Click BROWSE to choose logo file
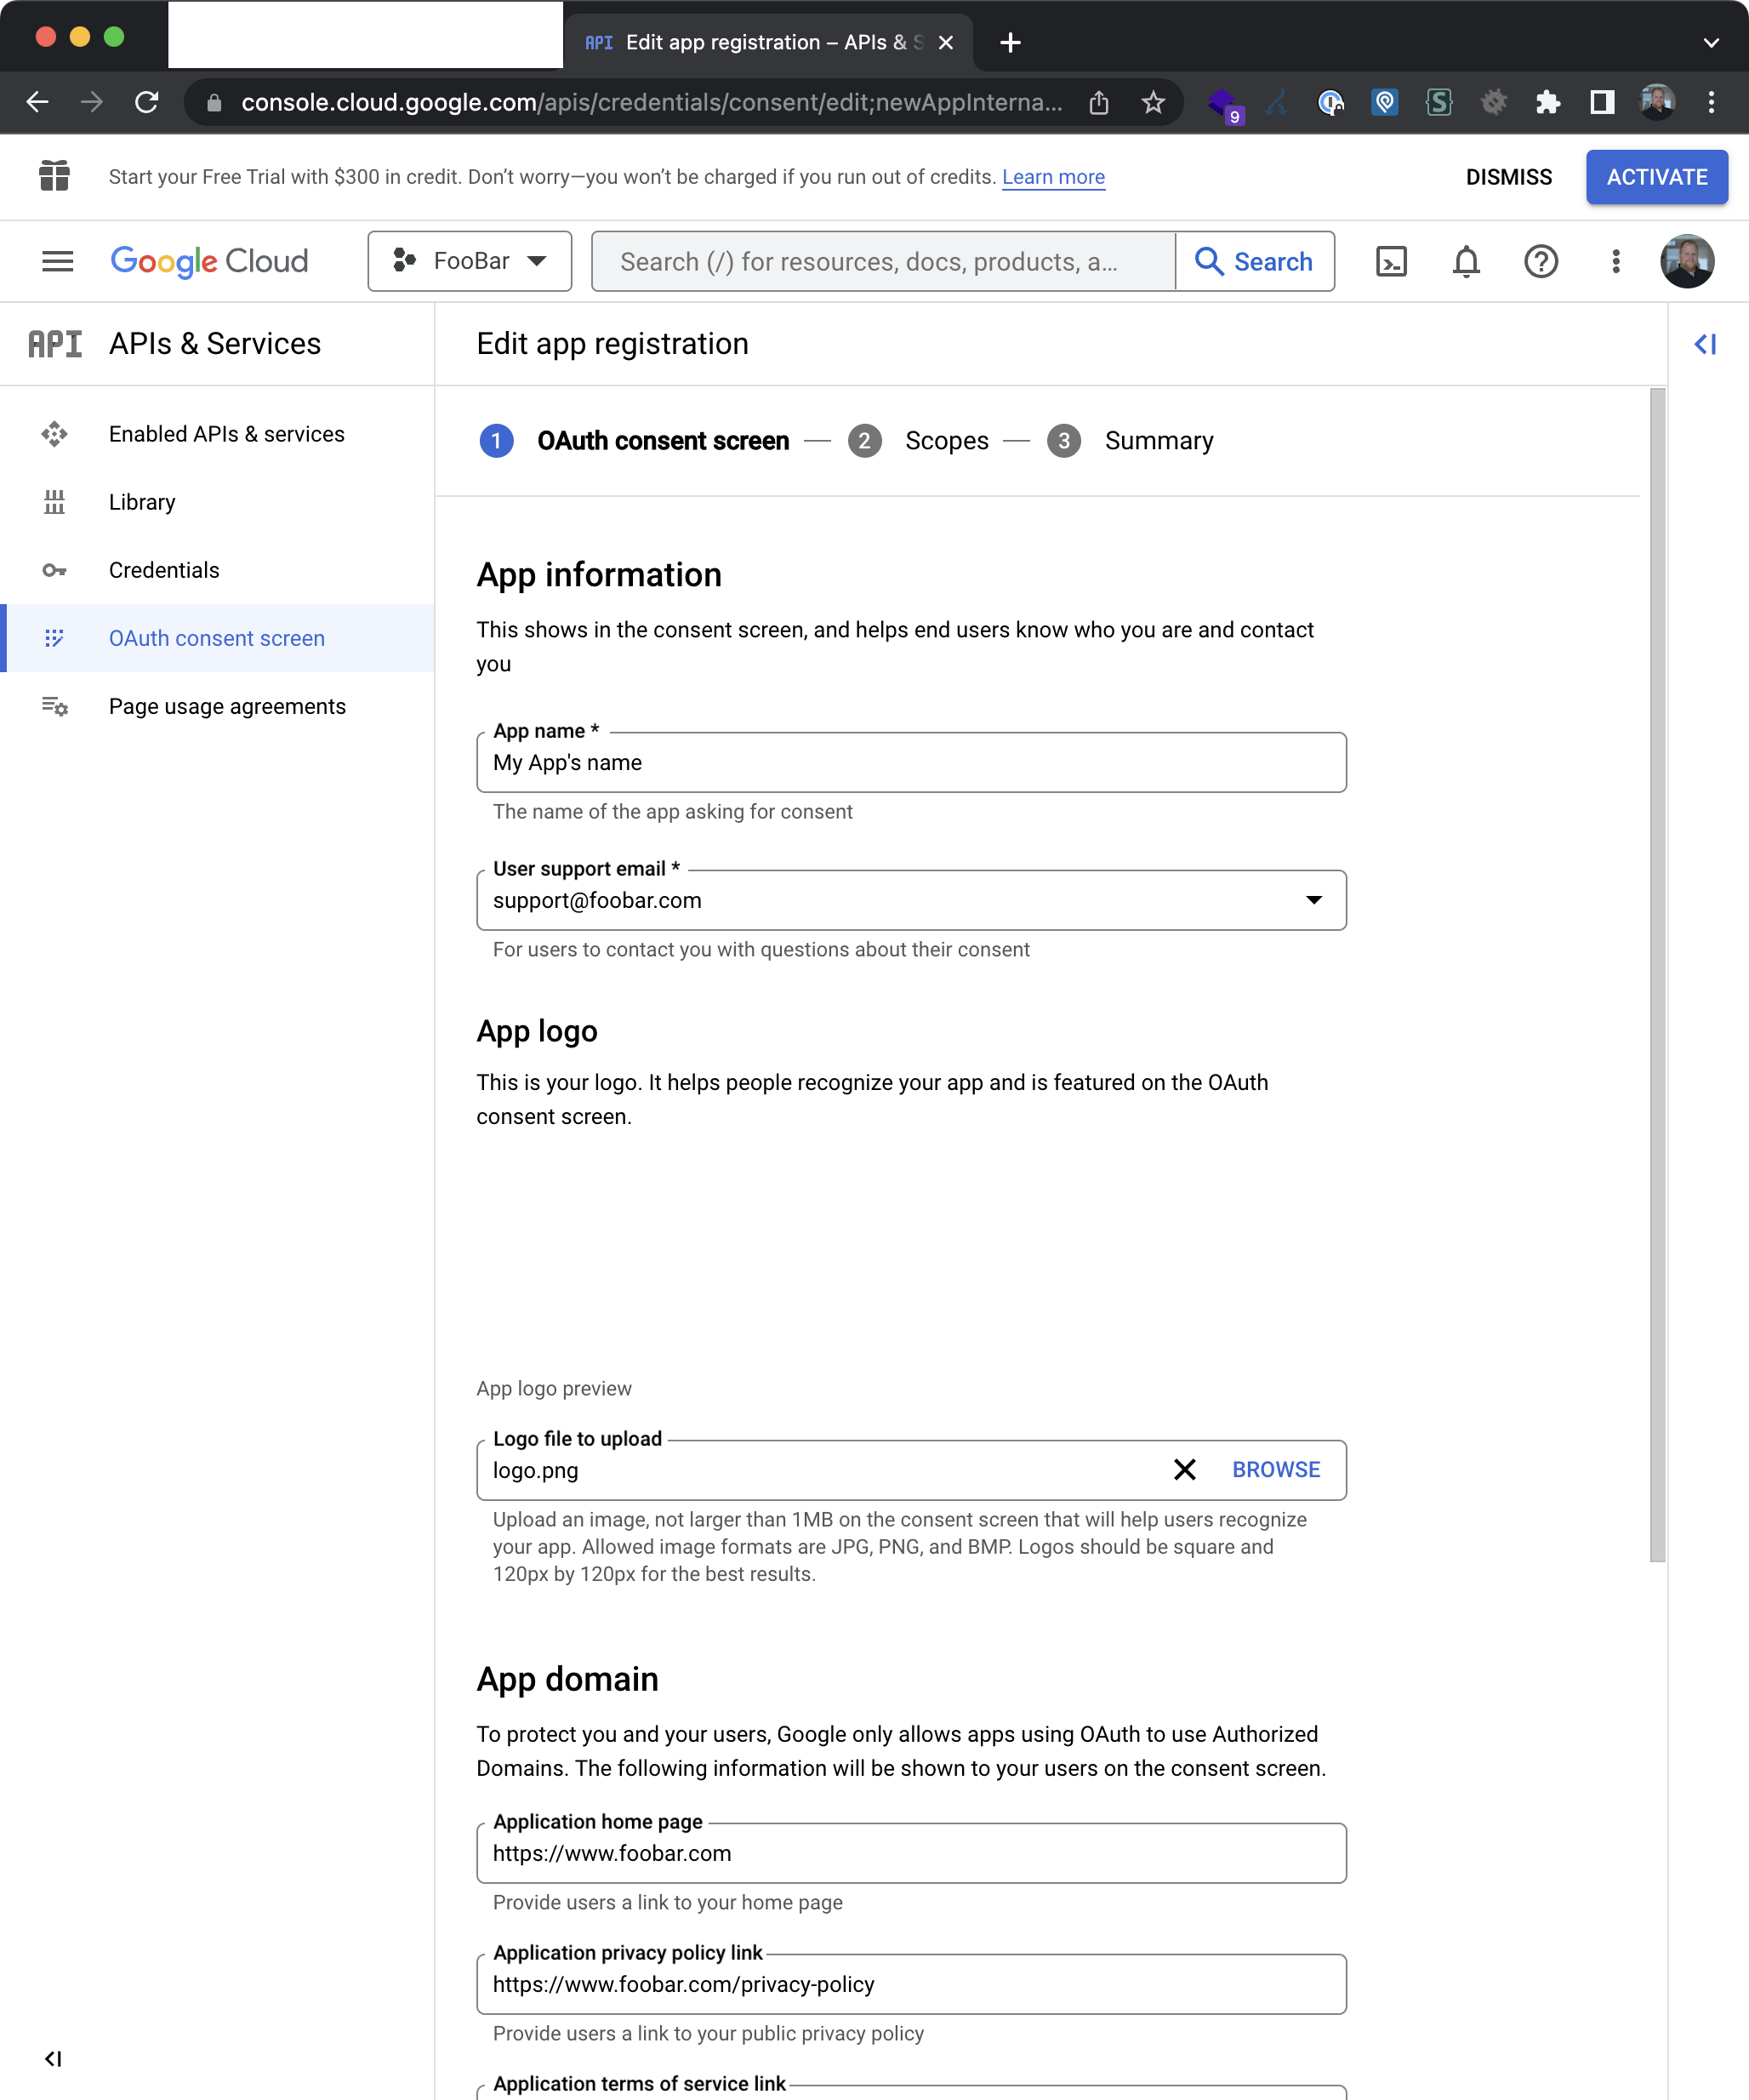The height and width of the screenshot is (2100, 1749). tap(1275, 1469)
